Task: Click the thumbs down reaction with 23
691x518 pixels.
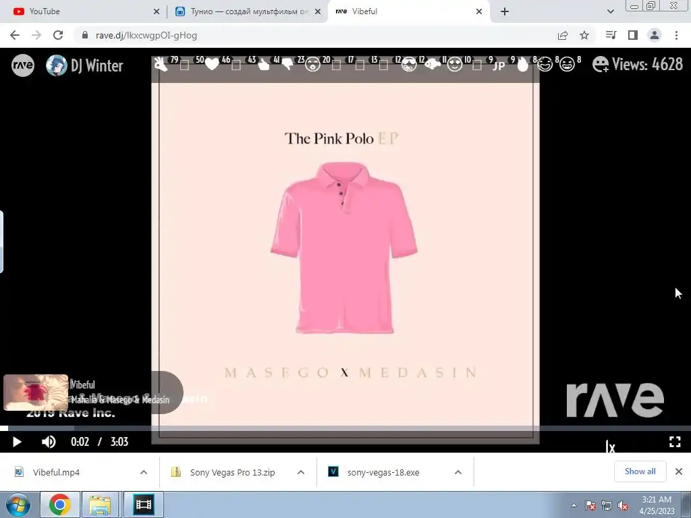Action: point(287,65)
